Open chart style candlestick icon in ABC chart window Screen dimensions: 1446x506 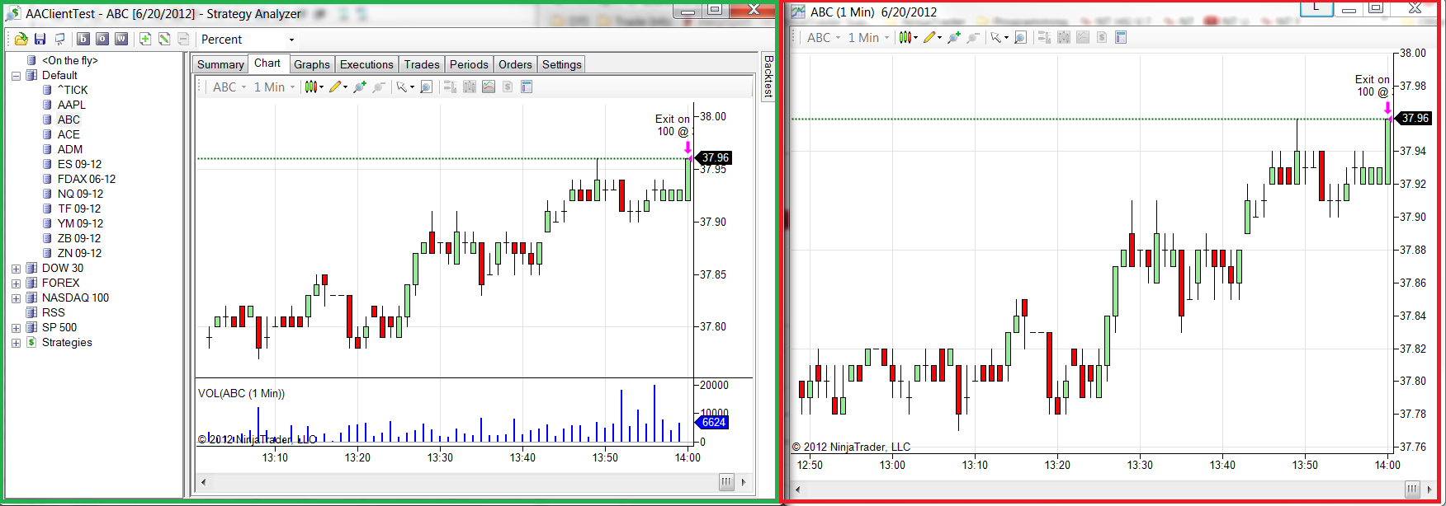(905, 37)
